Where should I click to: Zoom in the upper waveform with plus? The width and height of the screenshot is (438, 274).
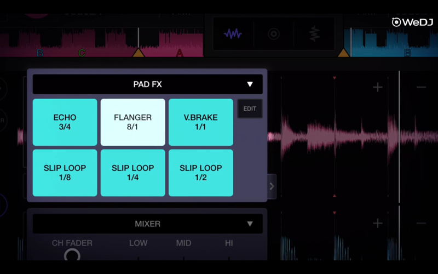pos(378,87)
